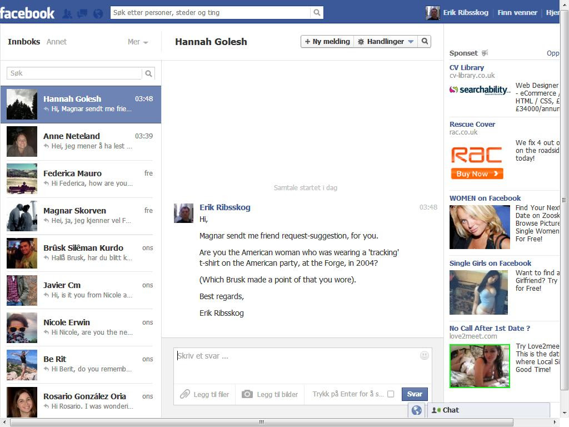Screen dimensions: 569x427
Task: Click the Facebook logo
Action: coord(27,13)
